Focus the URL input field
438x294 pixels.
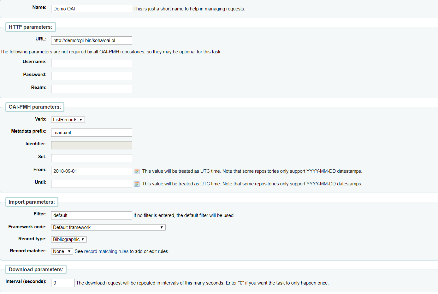pos(92,40)
